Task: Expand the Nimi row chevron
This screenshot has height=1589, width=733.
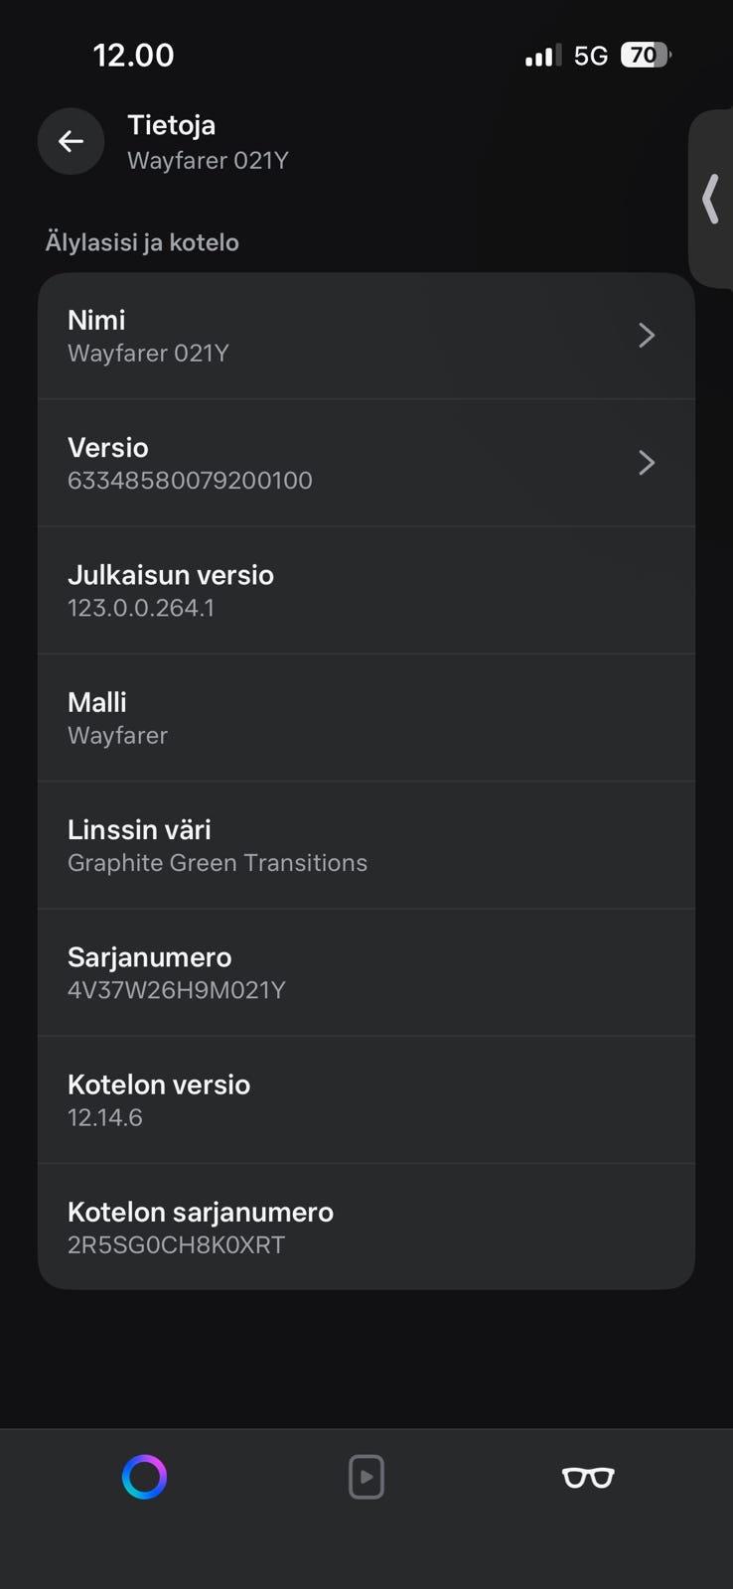Action: pos(647,336)
